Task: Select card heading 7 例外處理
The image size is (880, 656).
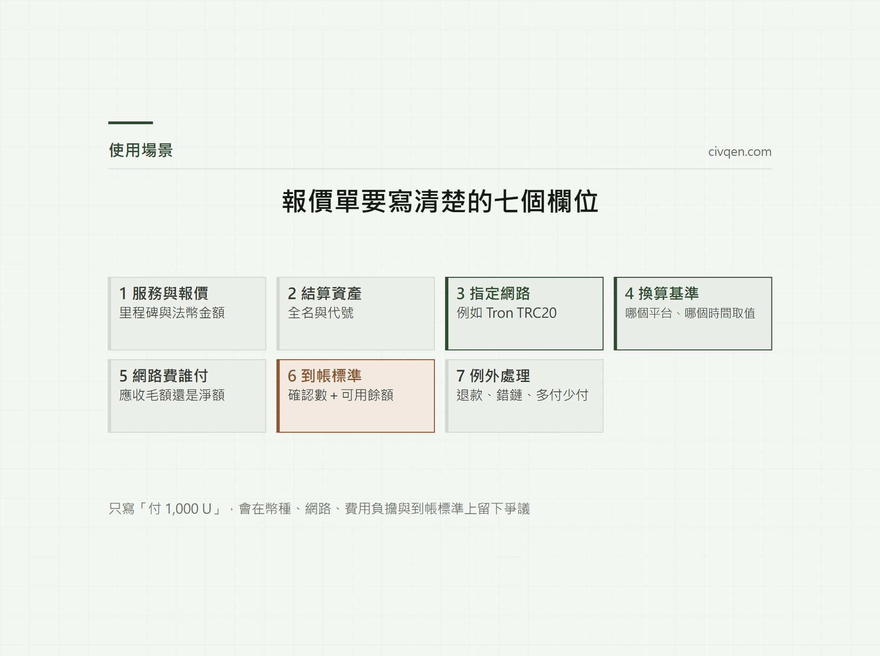Action: [493, 375]
